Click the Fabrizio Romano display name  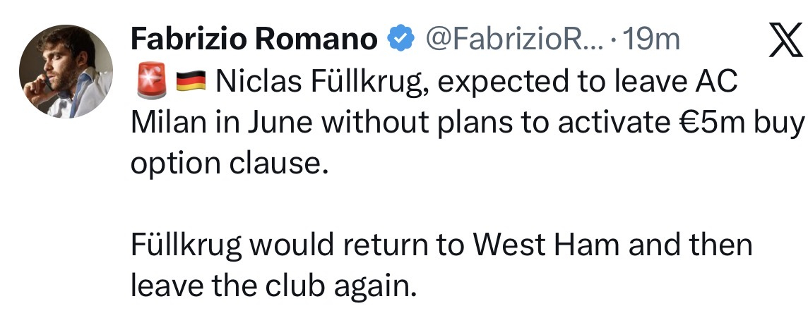coord(254,40)
